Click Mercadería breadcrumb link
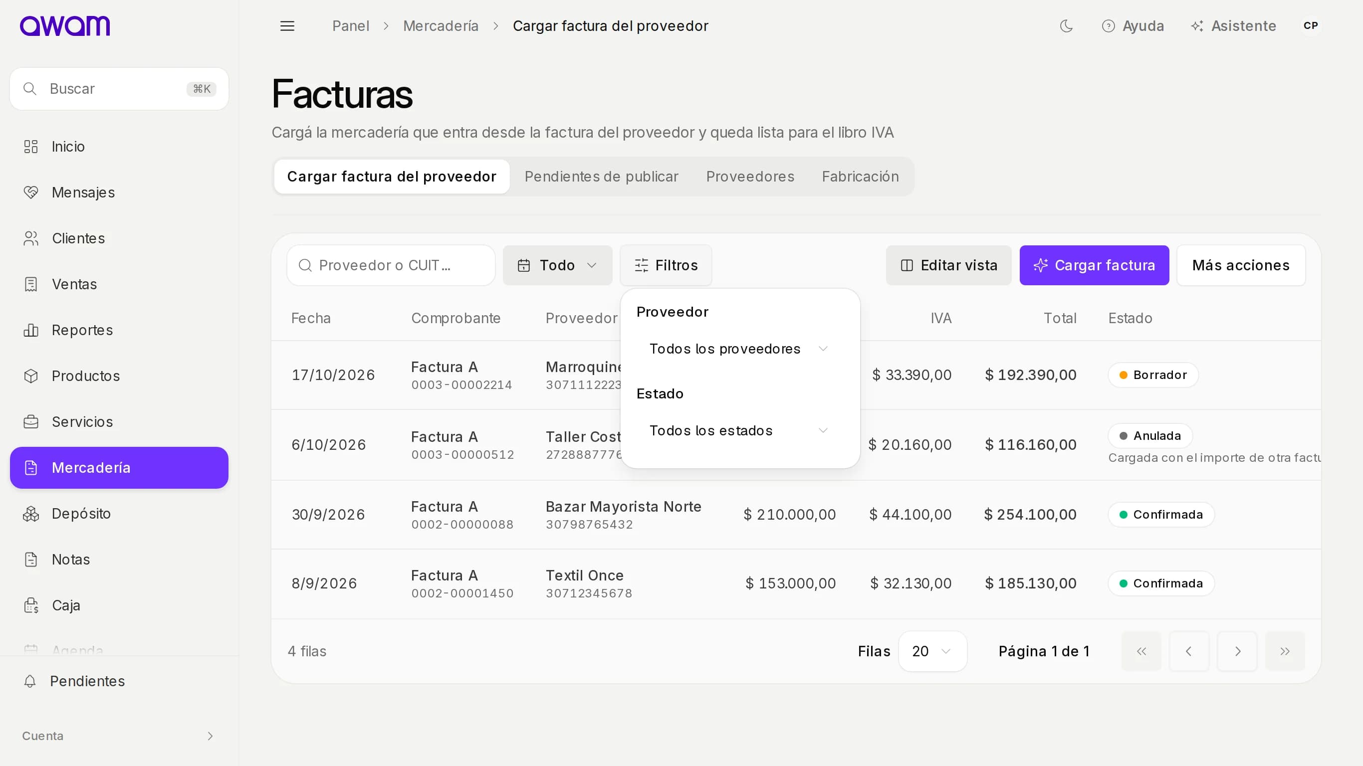 (x=440, y=26)
